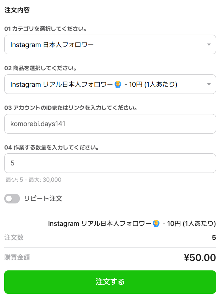Viewport: 221px width, 298px height.
Task: Click the quantity input field showing 5
Action: coord(110,163)
